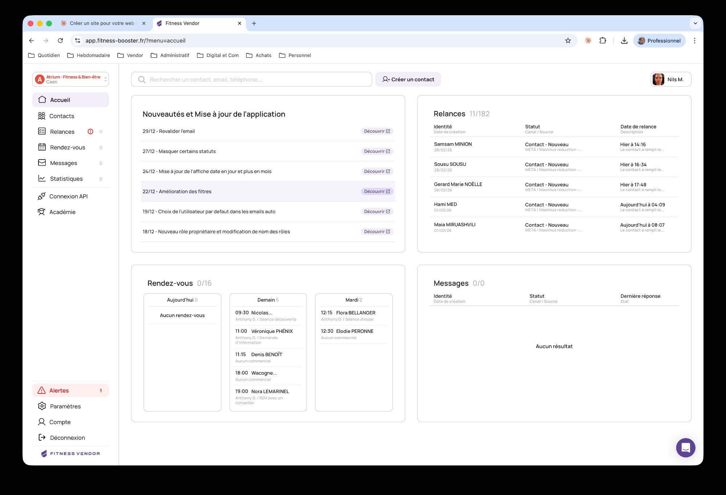Open Découvrir for 22/12 Amélioration des filtres

(376, 191)
